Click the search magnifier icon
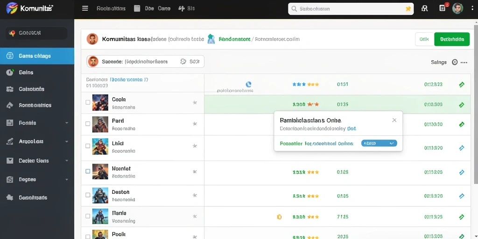The width and height of the screenshot is (478, 239). click(x=294, y=9)
